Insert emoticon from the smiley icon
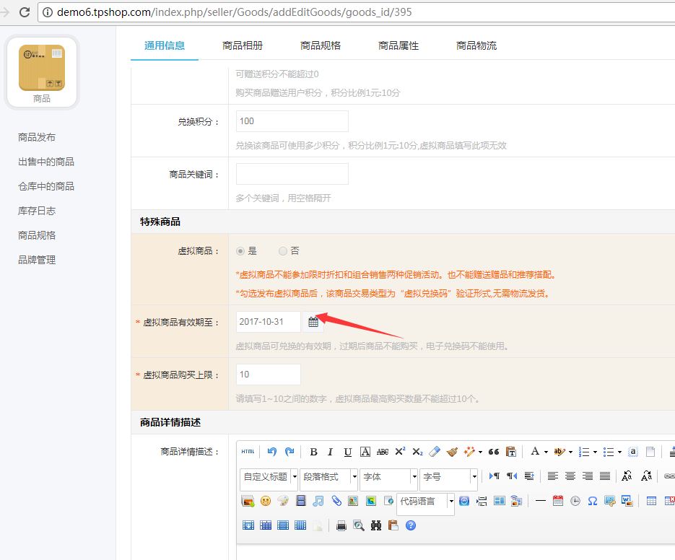Screen dimensions: 675x560 265,500
